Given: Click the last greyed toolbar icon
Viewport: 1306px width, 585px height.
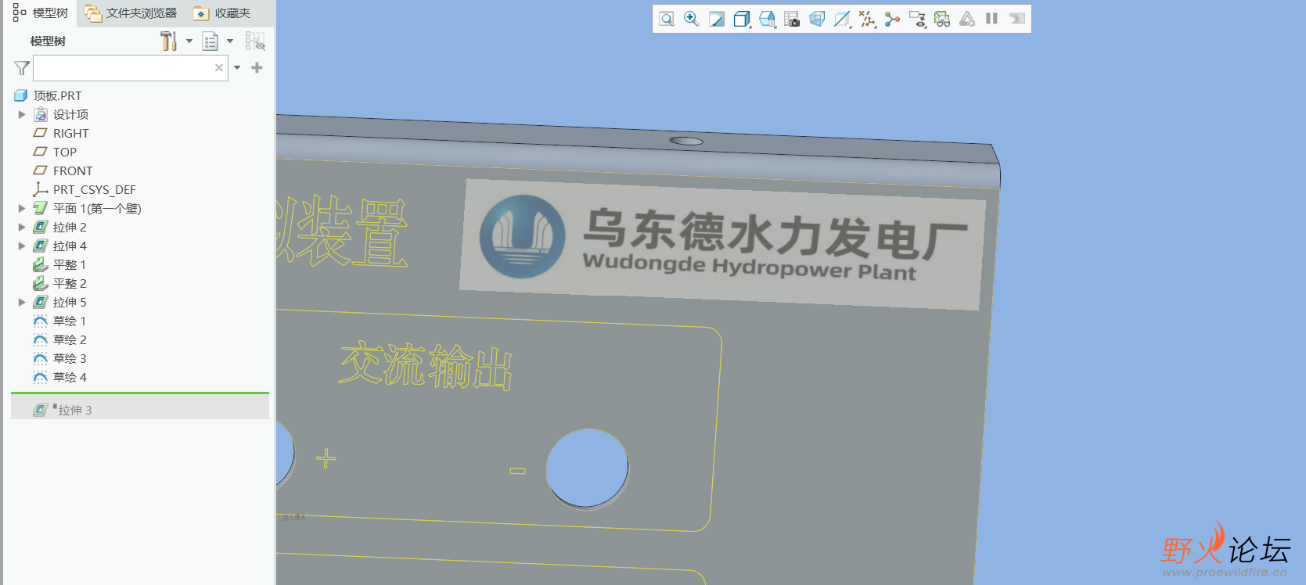Looking at the screenshot, I should point(1016,19).
